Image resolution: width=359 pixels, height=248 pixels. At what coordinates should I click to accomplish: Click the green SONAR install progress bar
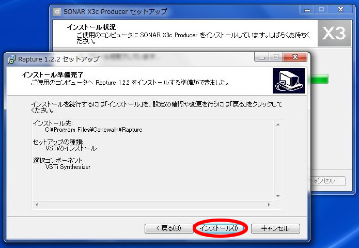(x=319, y=79)
